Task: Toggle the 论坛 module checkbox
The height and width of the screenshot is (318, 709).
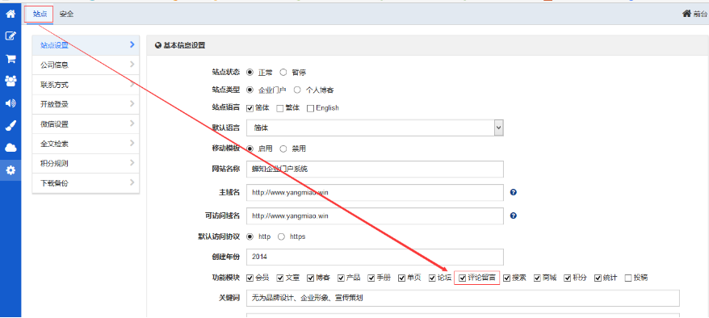Action: (432, 278)
